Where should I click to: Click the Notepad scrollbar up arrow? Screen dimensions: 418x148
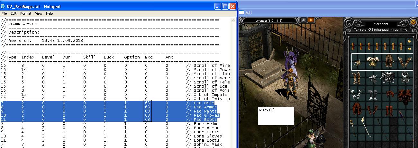[x=233, y=20]
